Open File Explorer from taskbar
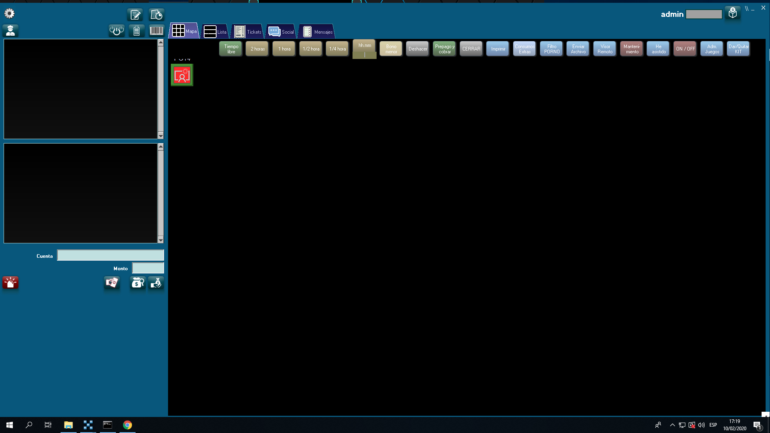This screenshot has width=770, height=433. (x=69, y=425)
